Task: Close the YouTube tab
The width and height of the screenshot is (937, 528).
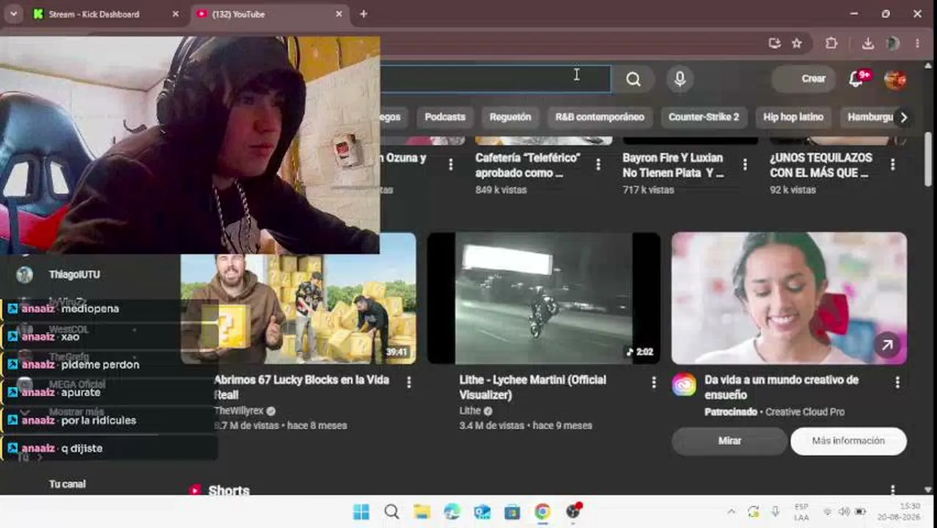Action: 339,14
